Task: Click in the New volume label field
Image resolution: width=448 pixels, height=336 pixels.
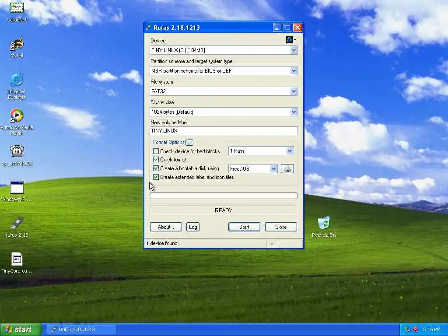Action: (x=224, y=131)
